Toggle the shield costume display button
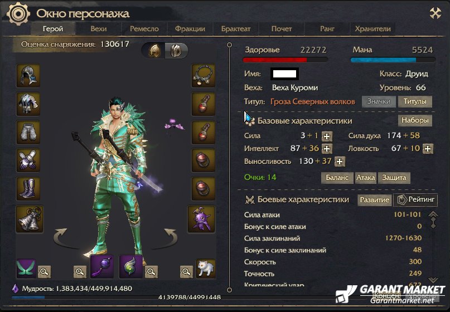Image resolution: width=450 pixels, height=312 pixels. coord(176,51)
